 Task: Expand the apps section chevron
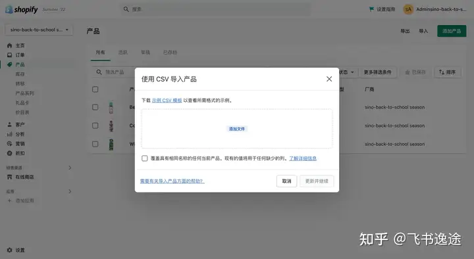coord(70,191)
